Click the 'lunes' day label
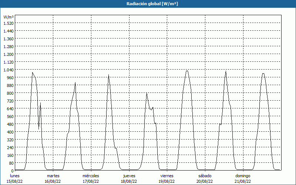296x185 pixels. click(x=15, y=176)
